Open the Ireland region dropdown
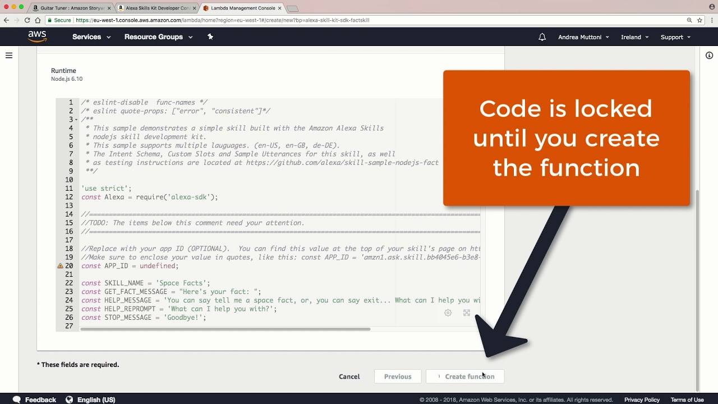 [x=634, y=37]
